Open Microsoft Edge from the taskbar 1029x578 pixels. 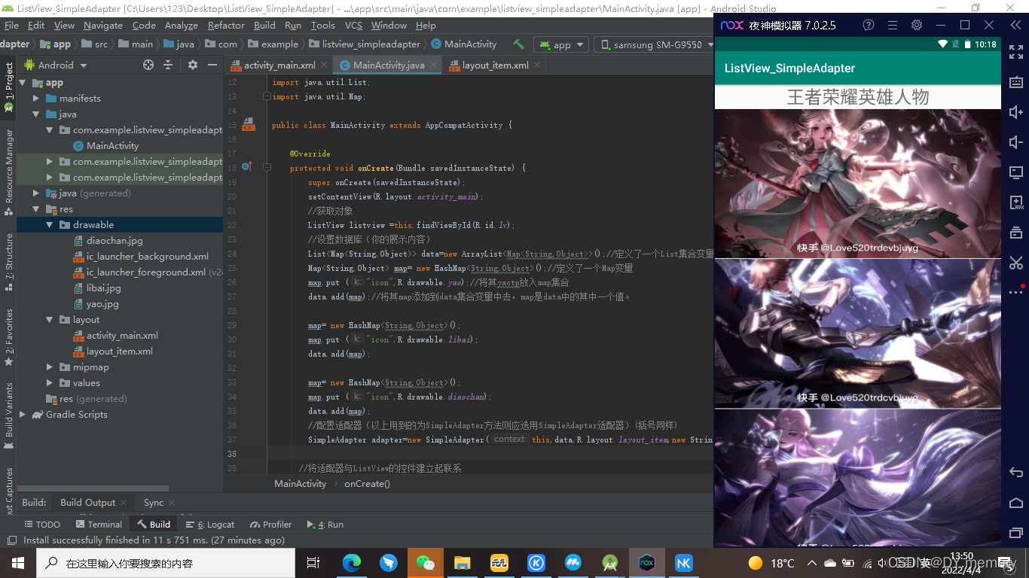point(352,563)
